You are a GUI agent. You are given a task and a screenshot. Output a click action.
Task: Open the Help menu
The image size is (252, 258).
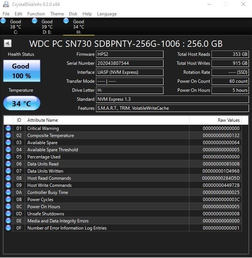pos(87,14)
